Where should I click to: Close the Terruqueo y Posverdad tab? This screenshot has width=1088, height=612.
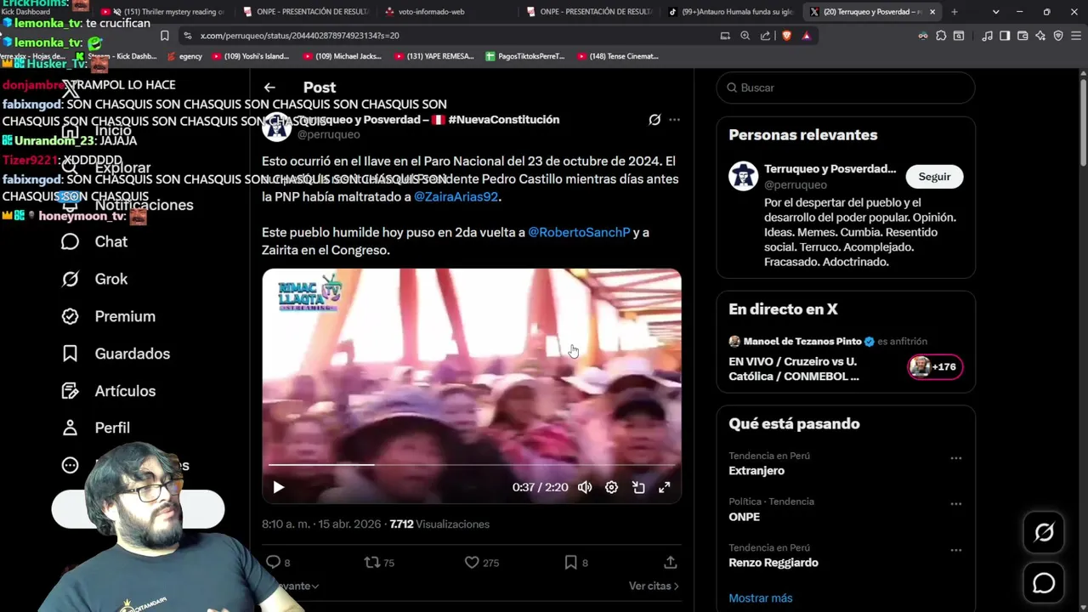932,12
